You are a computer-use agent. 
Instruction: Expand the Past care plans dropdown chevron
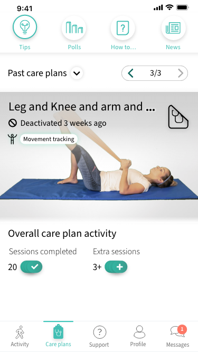pos(77,73)
